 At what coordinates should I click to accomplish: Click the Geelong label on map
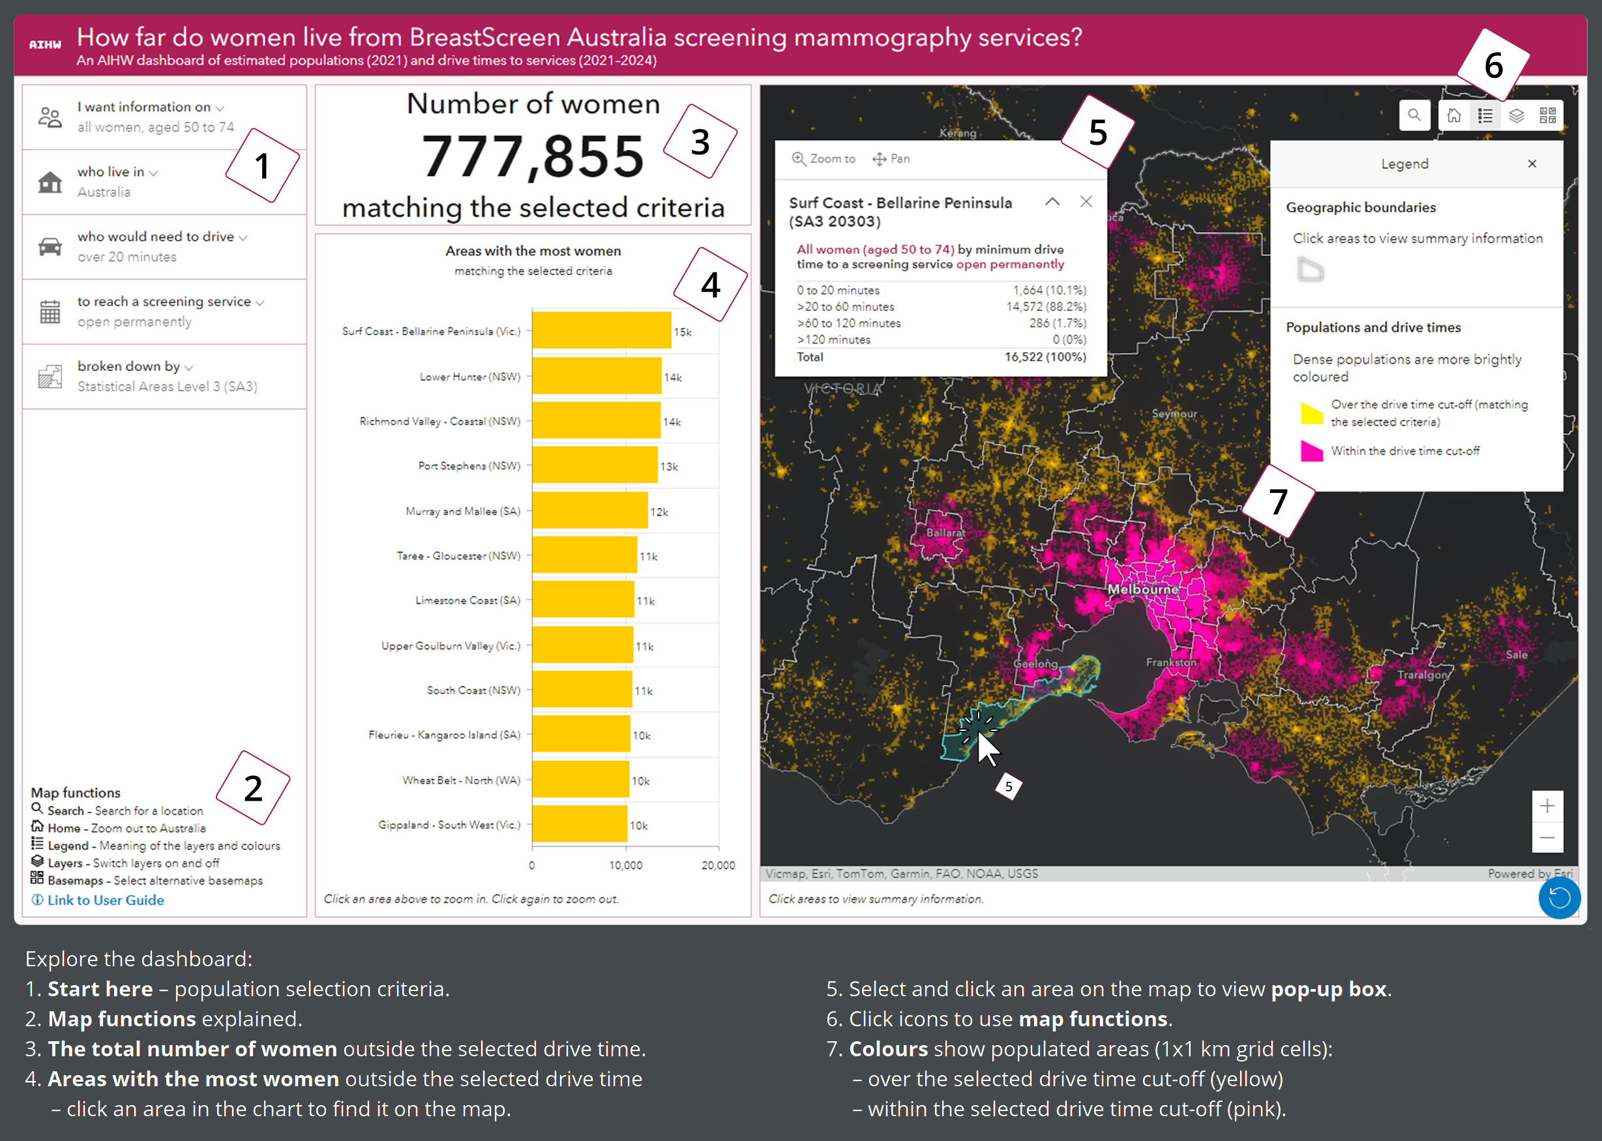(1035, 663)
